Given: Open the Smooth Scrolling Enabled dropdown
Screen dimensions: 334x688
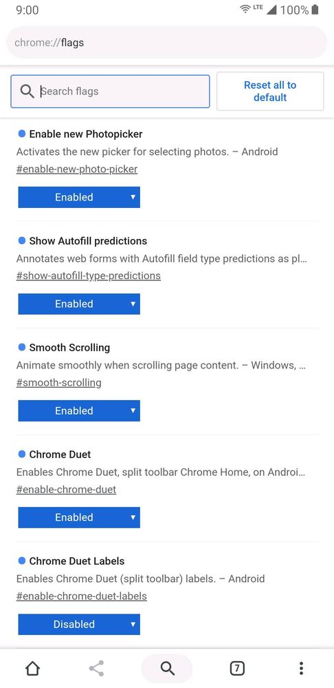Looking at the screenshot, I should (79, 410).
